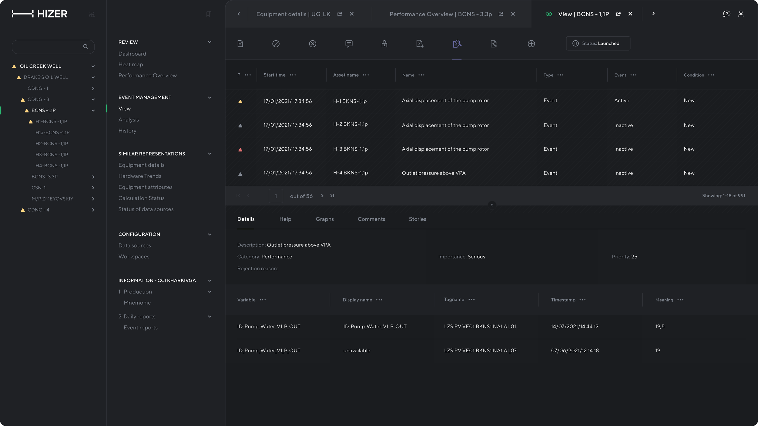Switch to the Graphs tab
Viewport: 758px width, 426px height.
(324, 219)
